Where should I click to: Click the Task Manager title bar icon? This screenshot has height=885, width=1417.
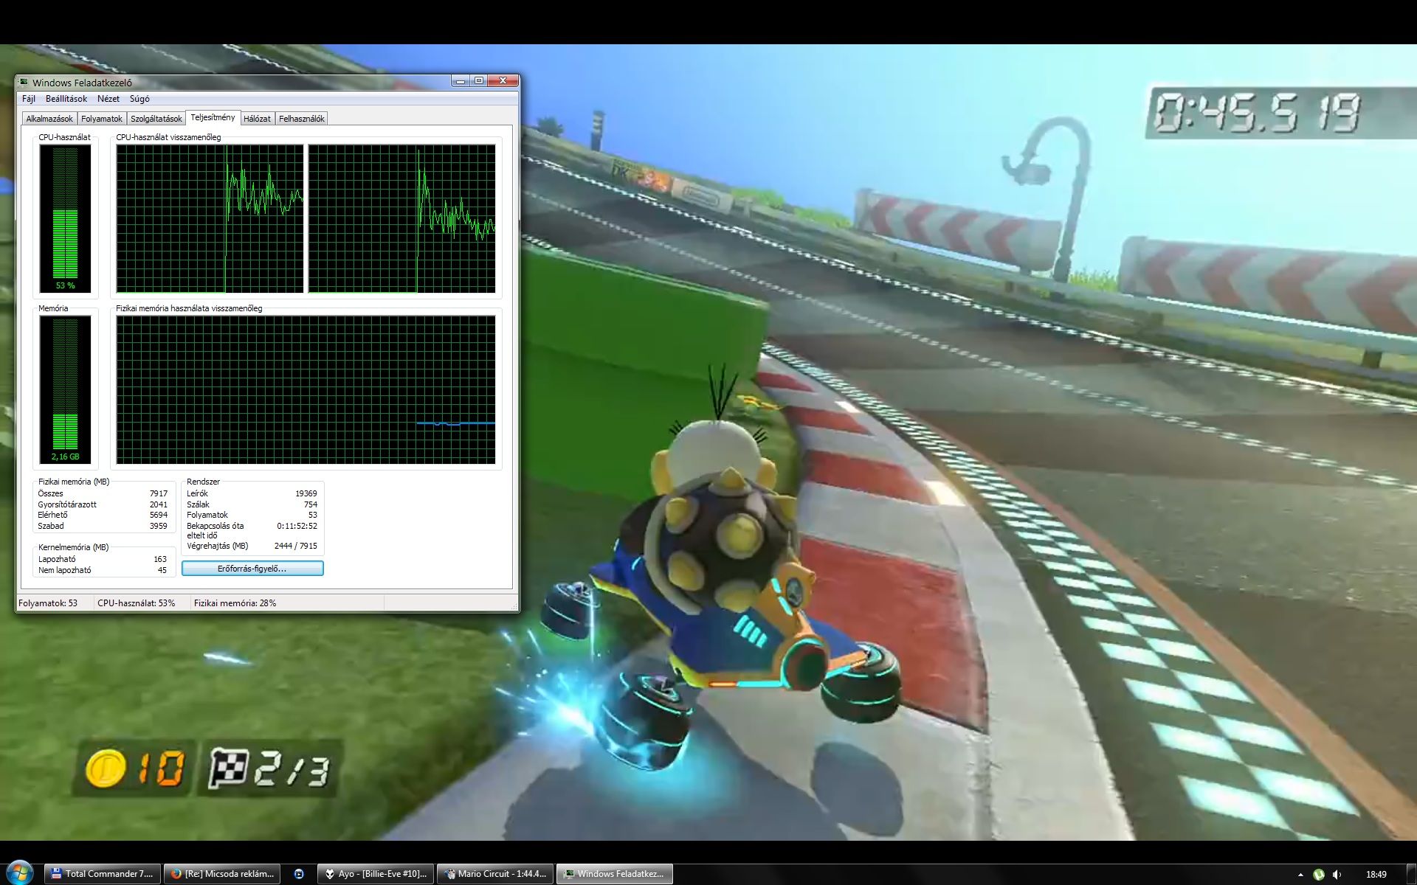coord(24,83)
